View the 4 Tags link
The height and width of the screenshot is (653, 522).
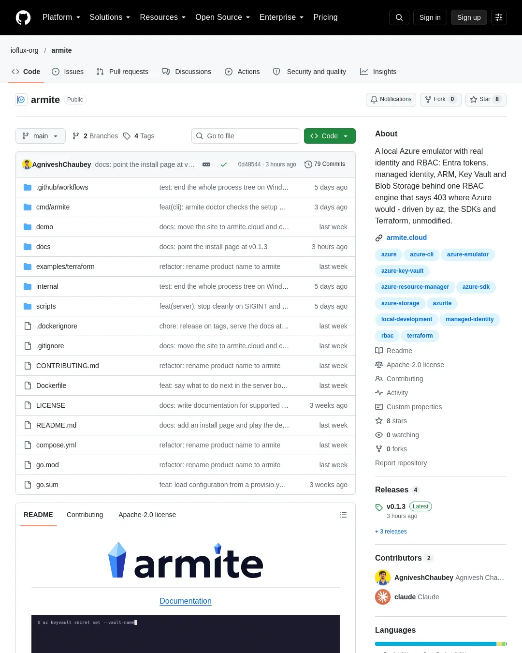click(x=139, y=136)
